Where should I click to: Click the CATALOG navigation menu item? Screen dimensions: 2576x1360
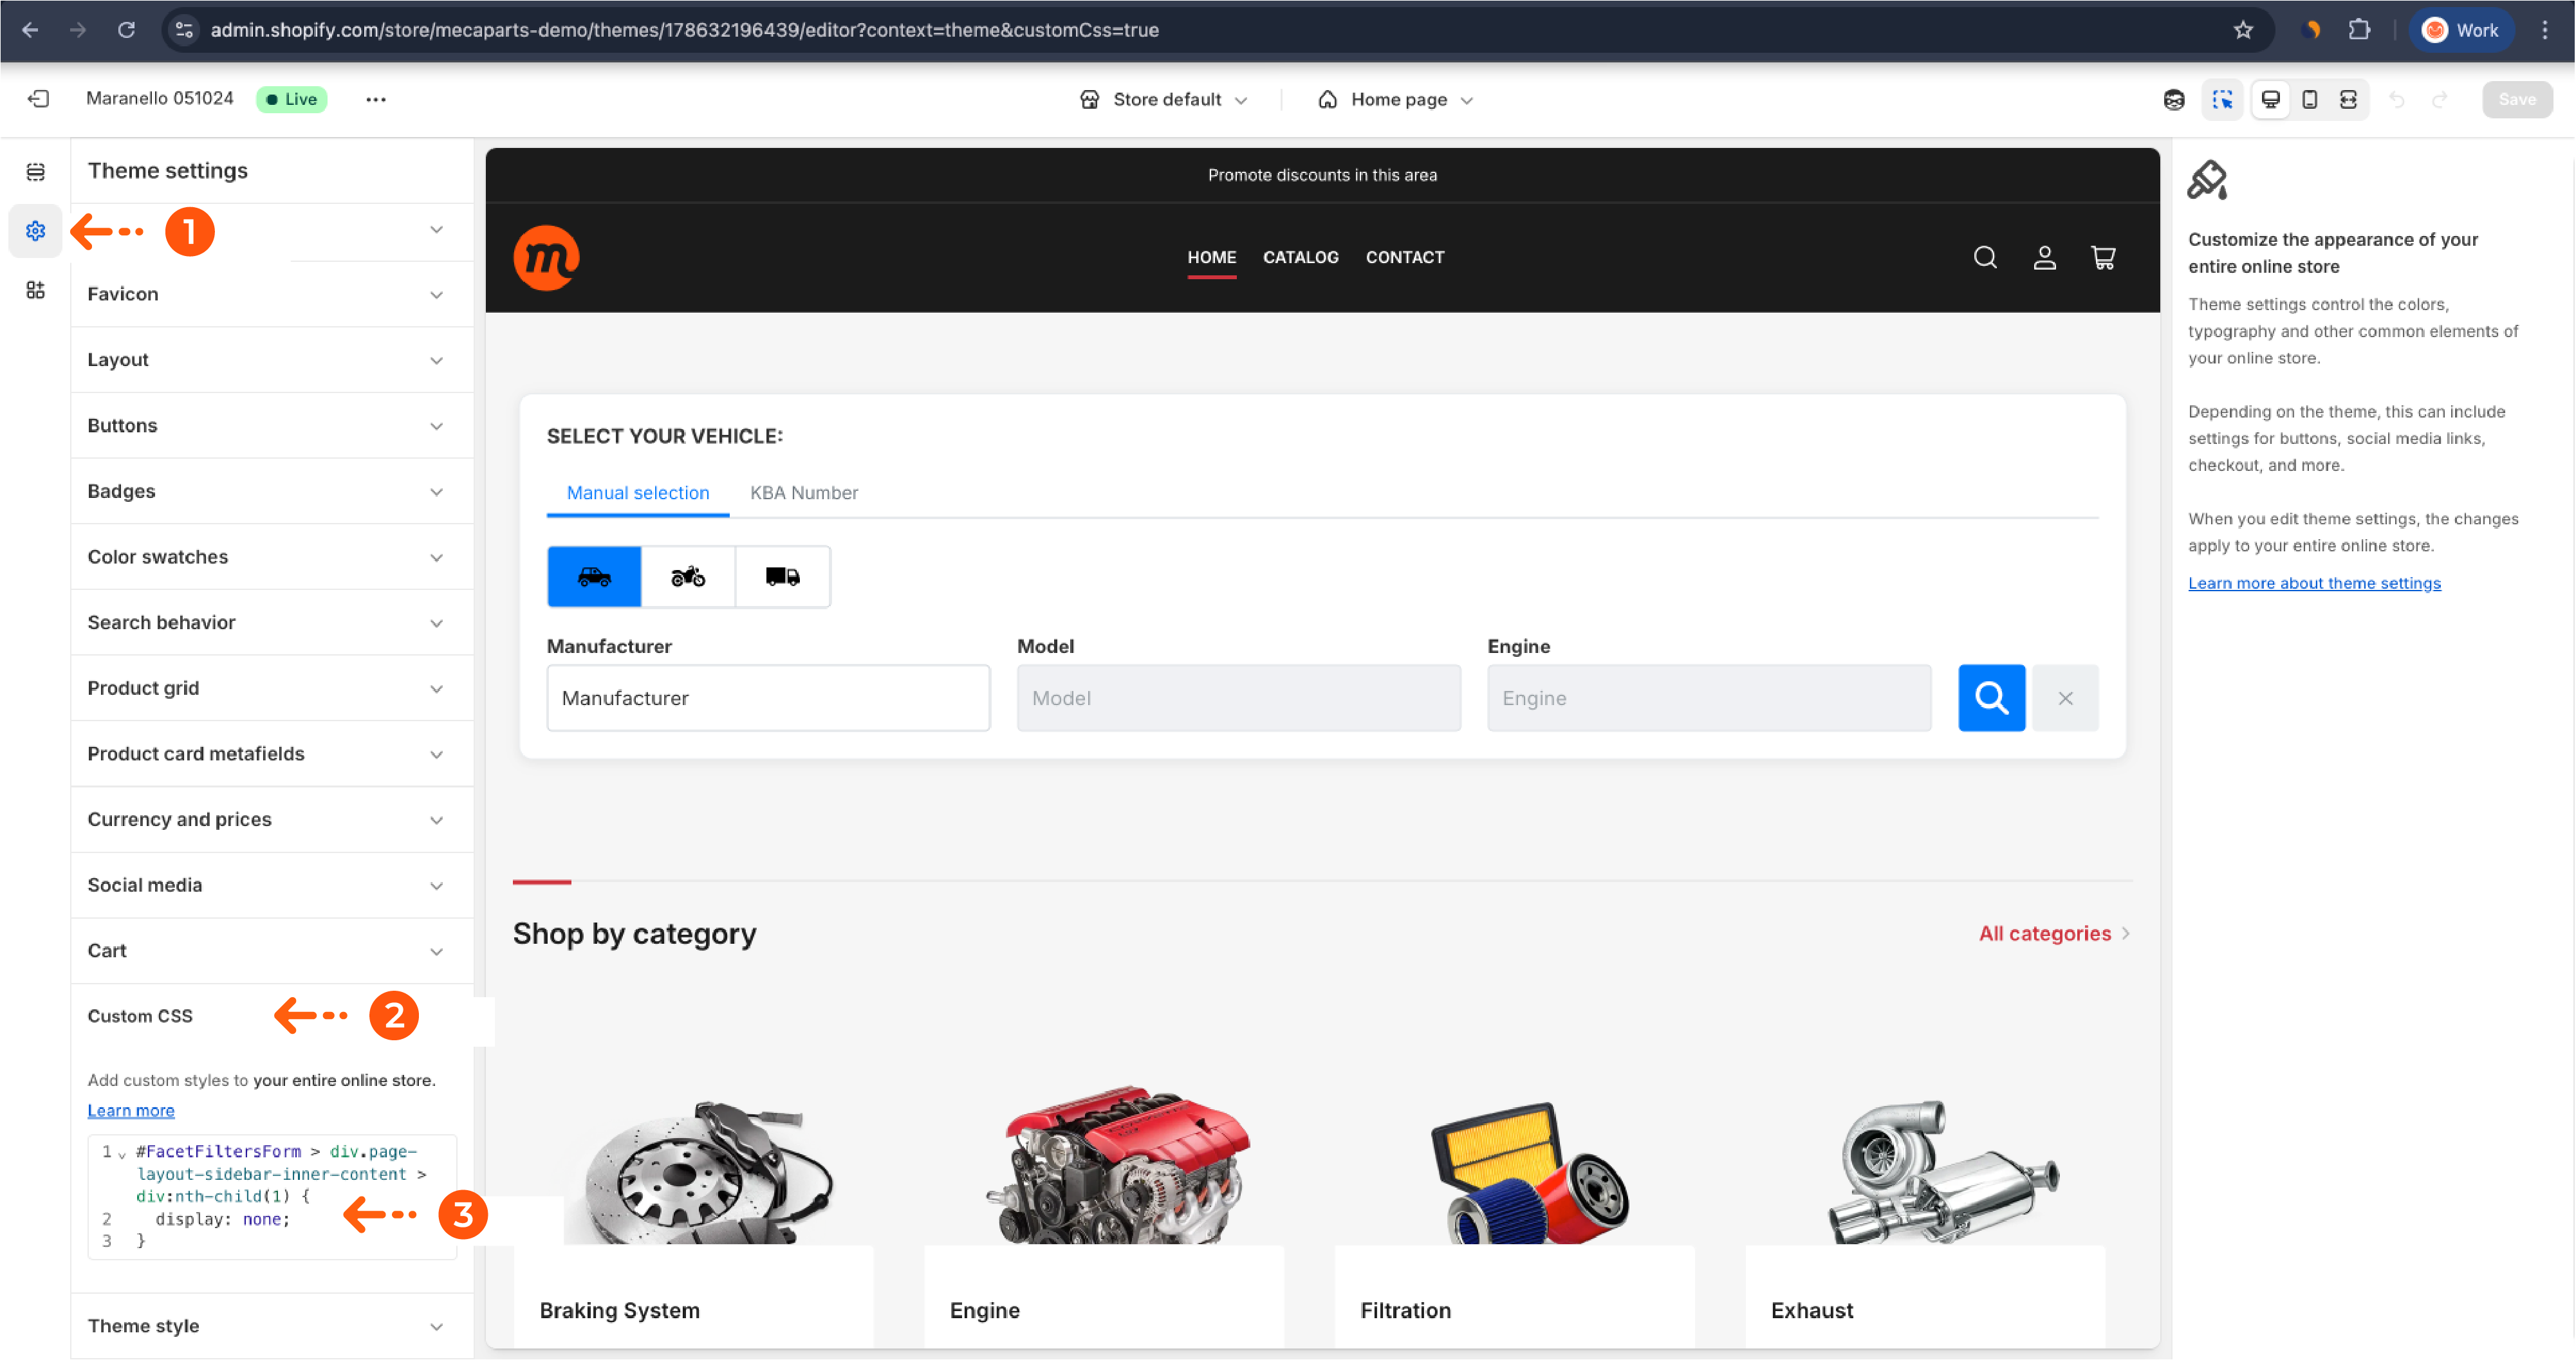[x=1300, y=257]
